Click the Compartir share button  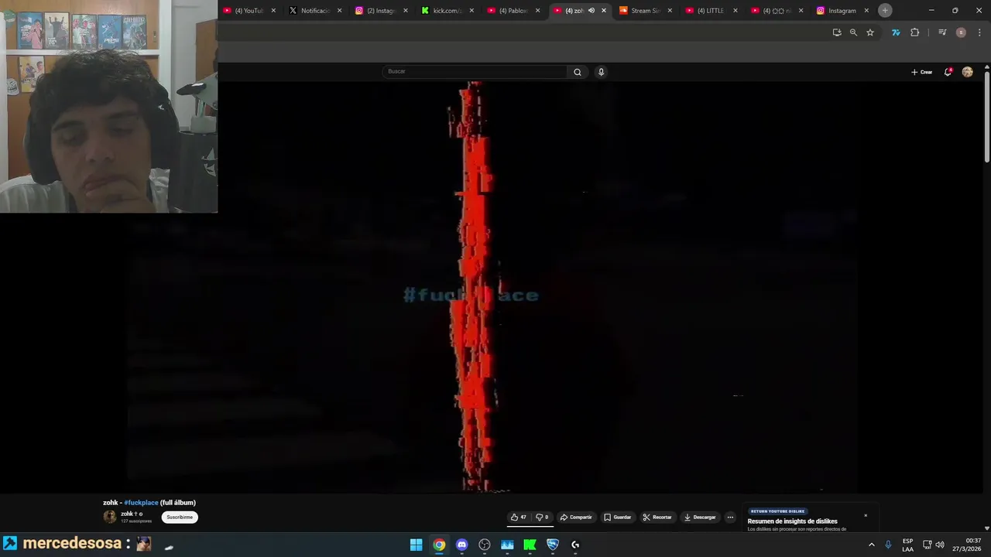(576, 517)
